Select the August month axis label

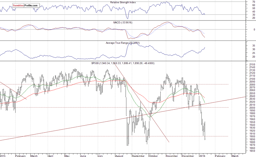pyautogui.click(x=119, y=156)
